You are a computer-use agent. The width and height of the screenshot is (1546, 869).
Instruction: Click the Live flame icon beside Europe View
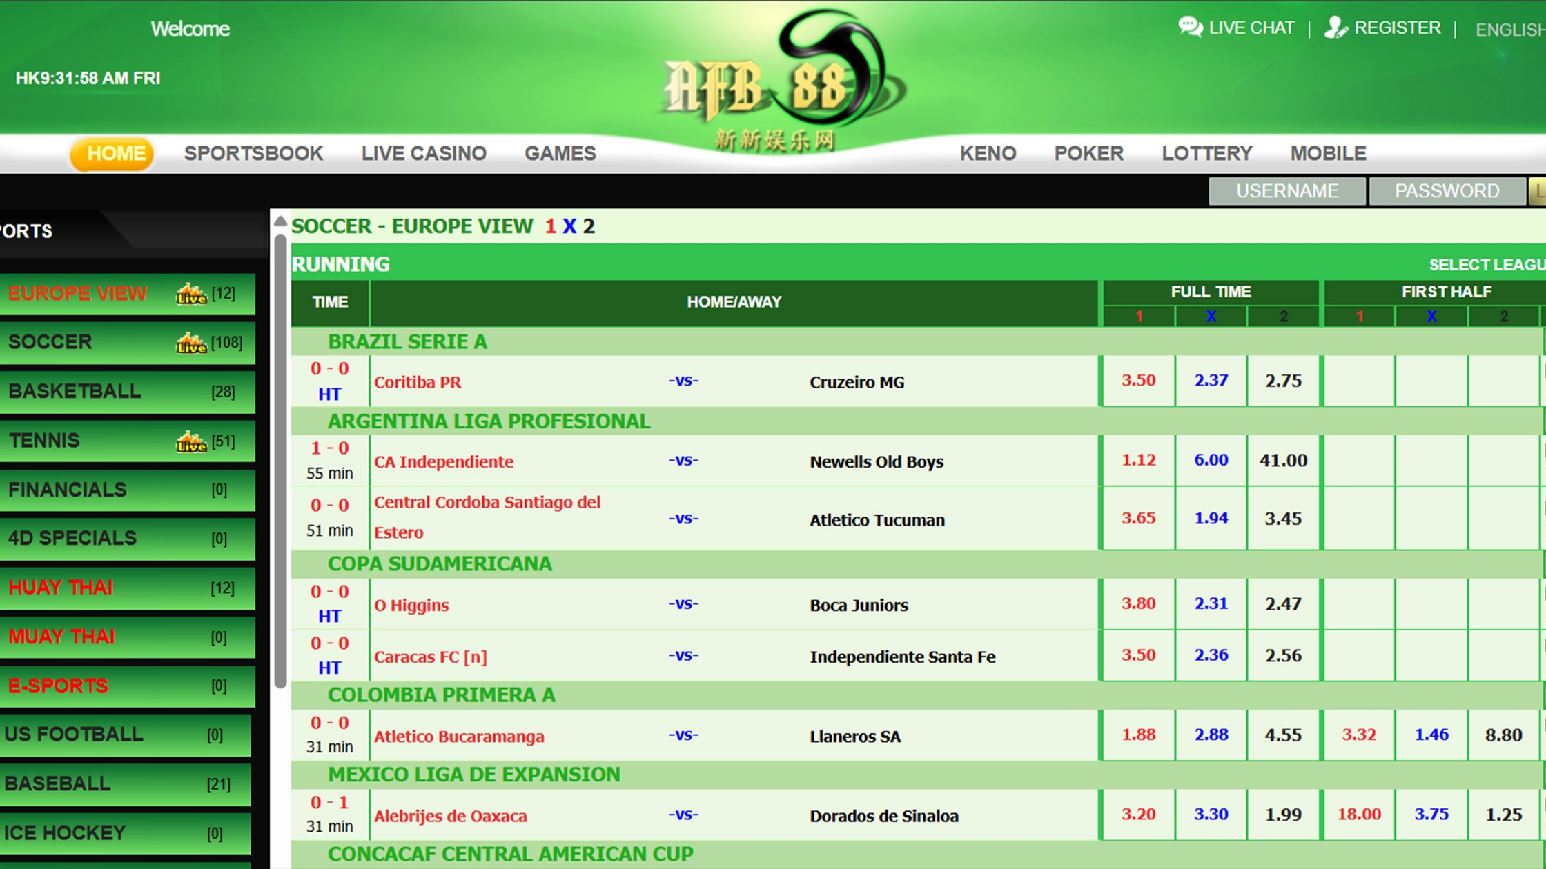tap(191, 294)
